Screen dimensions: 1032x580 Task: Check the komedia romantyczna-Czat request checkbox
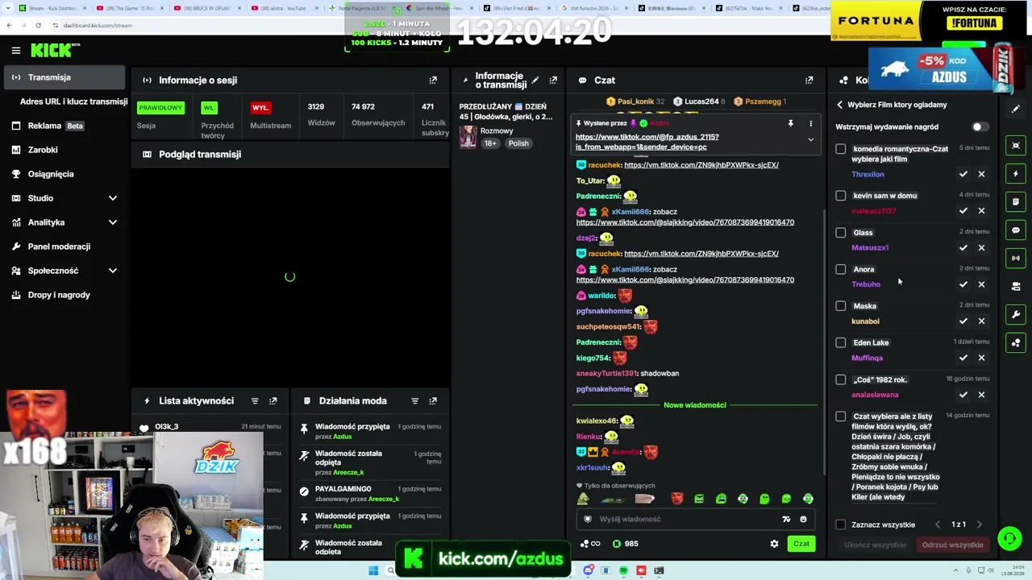click(841, 149)
